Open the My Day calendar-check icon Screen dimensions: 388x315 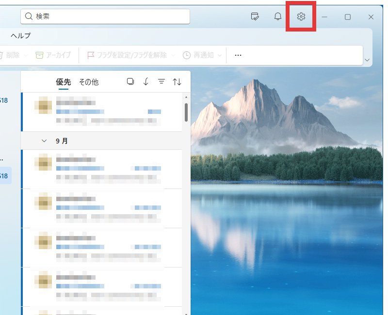point(255,17)
